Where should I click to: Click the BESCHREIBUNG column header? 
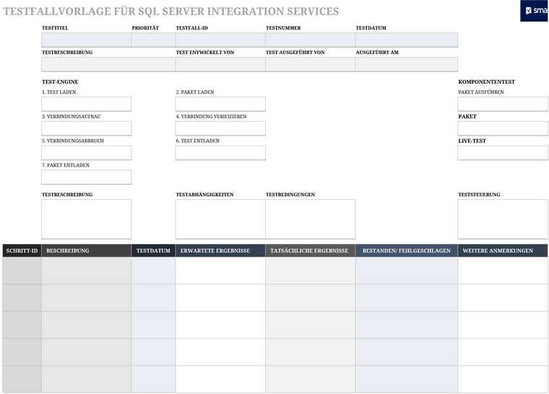point(86,250)
